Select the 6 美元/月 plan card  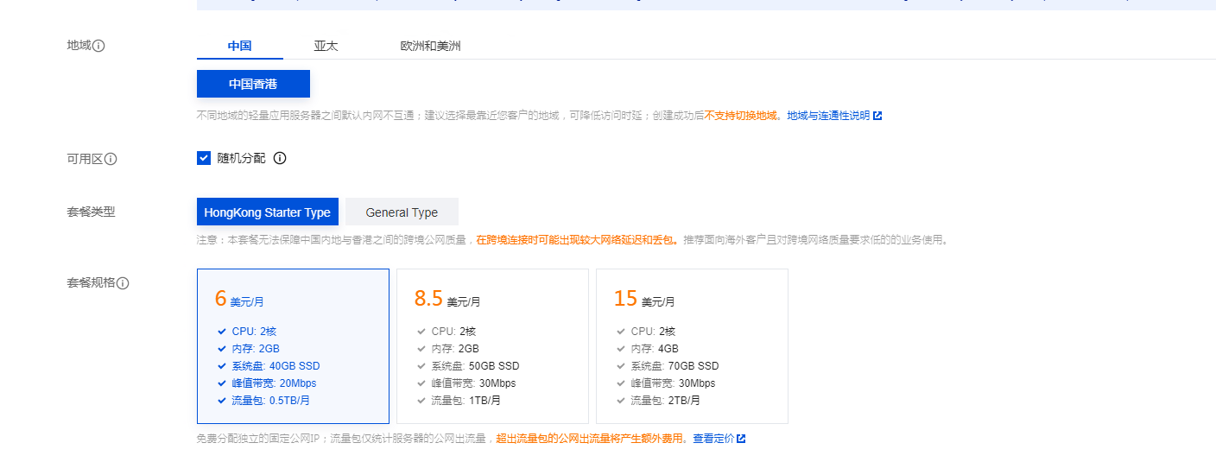293,345
